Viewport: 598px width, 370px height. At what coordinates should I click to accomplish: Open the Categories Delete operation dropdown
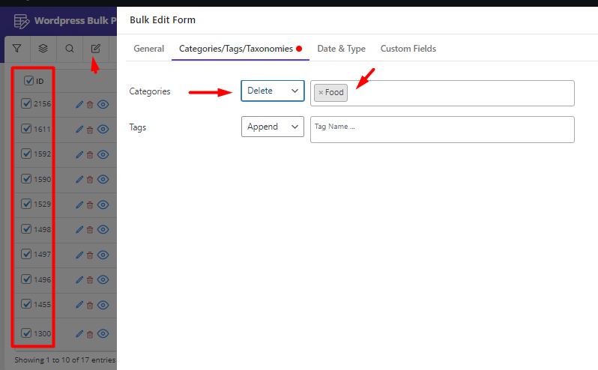273,91
